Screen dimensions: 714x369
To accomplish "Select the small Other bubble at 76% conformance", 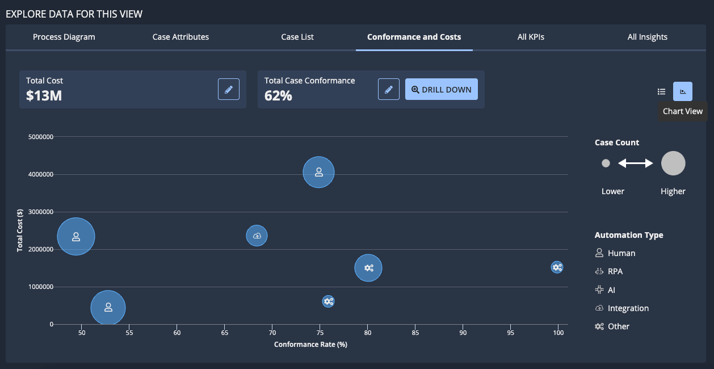I will pos(328,301).
